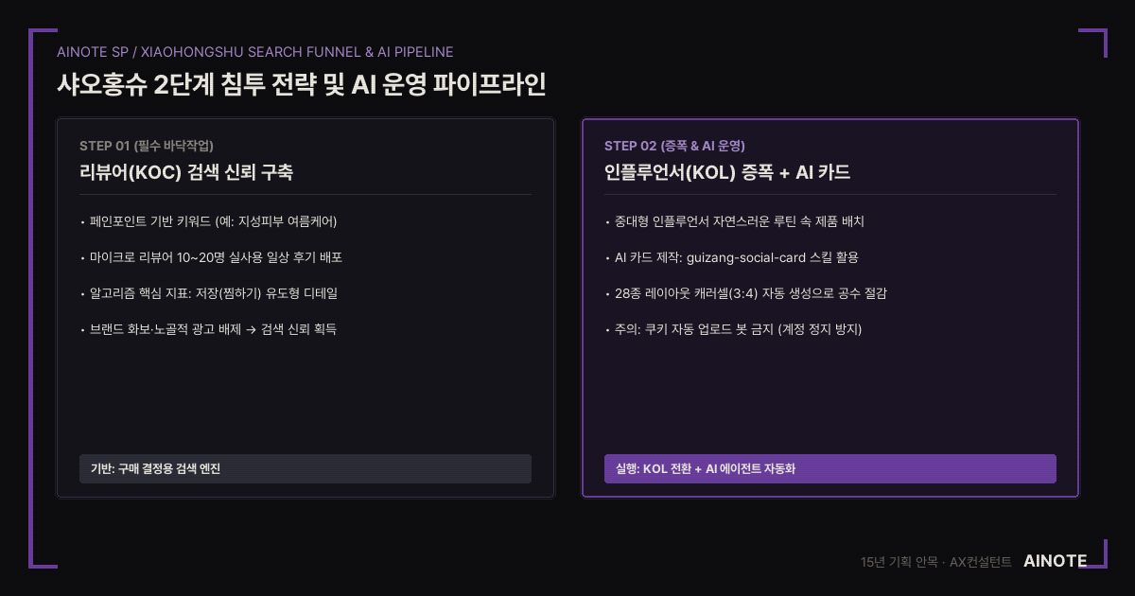Click the STEP 02 (증폭 & AI 운영) label
This screenshot has height=596, width=1135.
click(x=675, y=146)
